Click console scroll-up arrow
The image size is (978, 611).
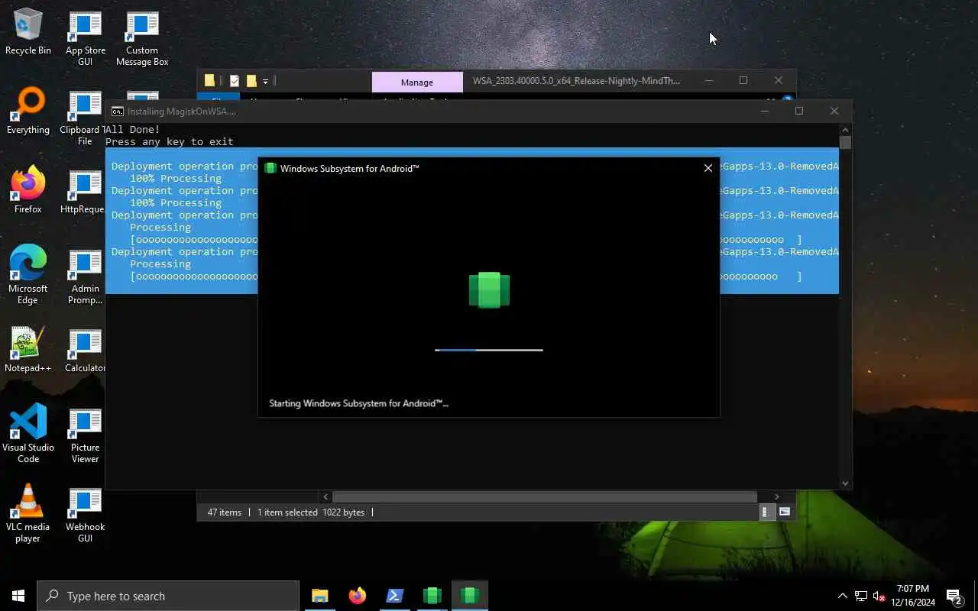(845, 130)
